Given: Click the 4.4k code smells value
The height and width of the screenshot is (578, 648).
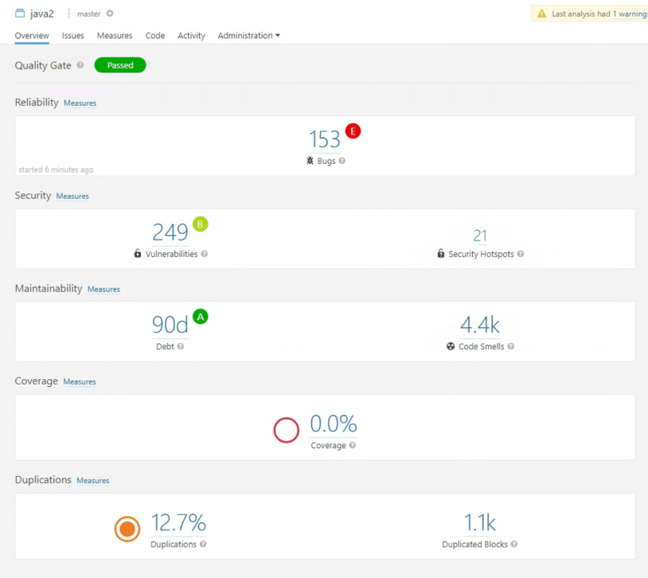Looking at the screenshot, I should tap(480, 325).
